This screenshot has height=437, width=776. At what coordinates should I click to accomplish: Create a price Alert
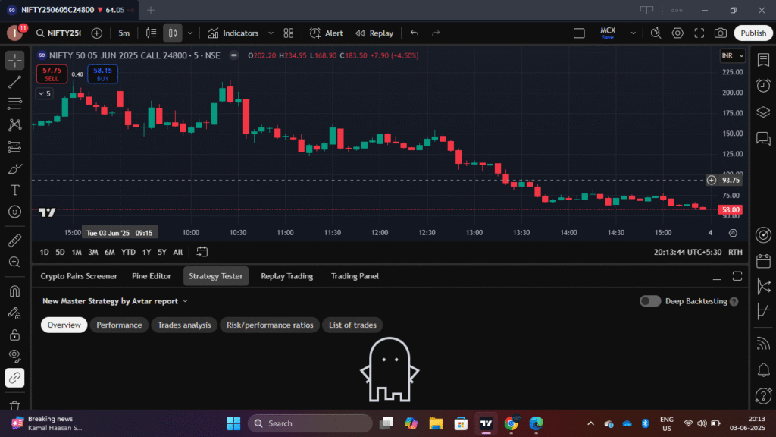point(326,33)
